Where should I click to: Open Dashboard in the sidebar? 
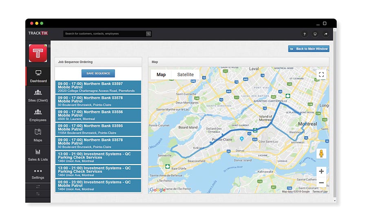38,76
